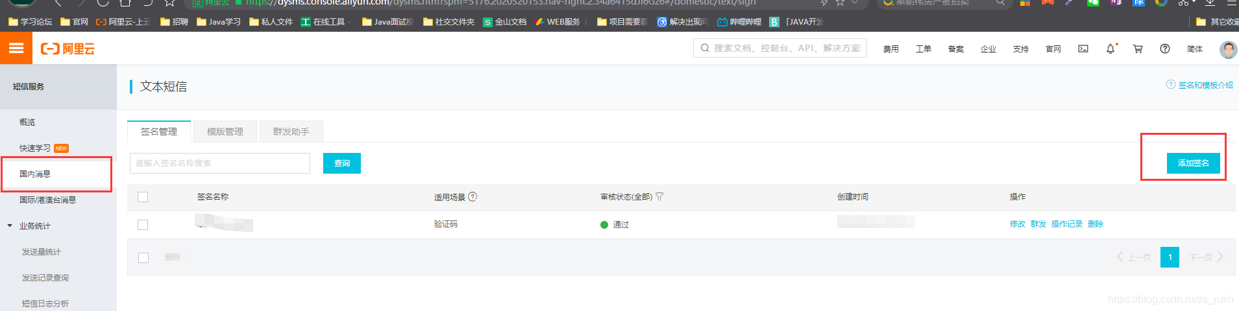
Task: Open the 解决出现问 bookmark
Action: click(x=682, y=21)
